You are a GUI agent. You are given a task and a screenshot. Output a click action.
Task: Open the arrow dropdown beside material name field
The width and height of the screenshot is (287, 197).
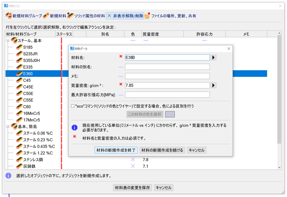[x=213, y=58]
